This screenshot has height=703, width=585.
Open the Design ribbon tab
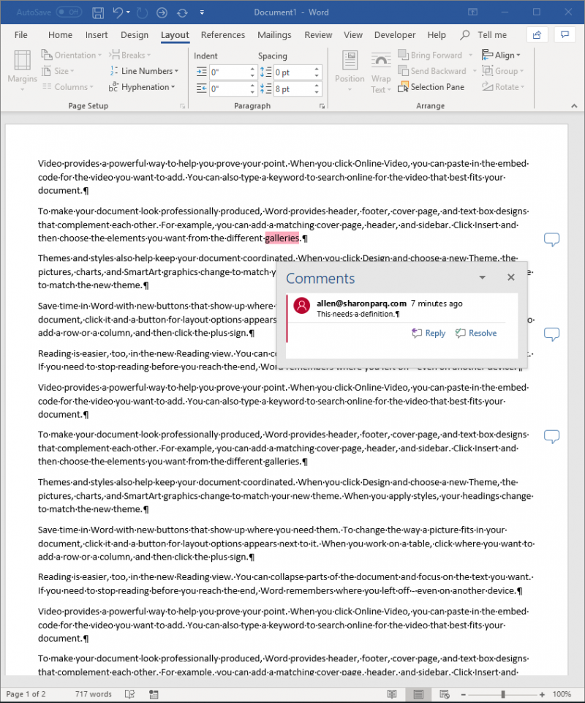point(135,35)
